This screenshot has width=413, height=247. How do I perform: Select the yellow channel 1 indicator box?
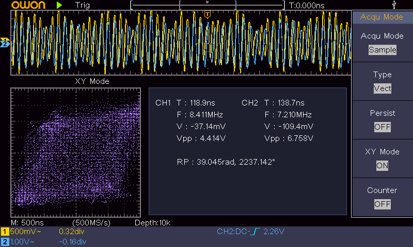click(x=5, y=232)
